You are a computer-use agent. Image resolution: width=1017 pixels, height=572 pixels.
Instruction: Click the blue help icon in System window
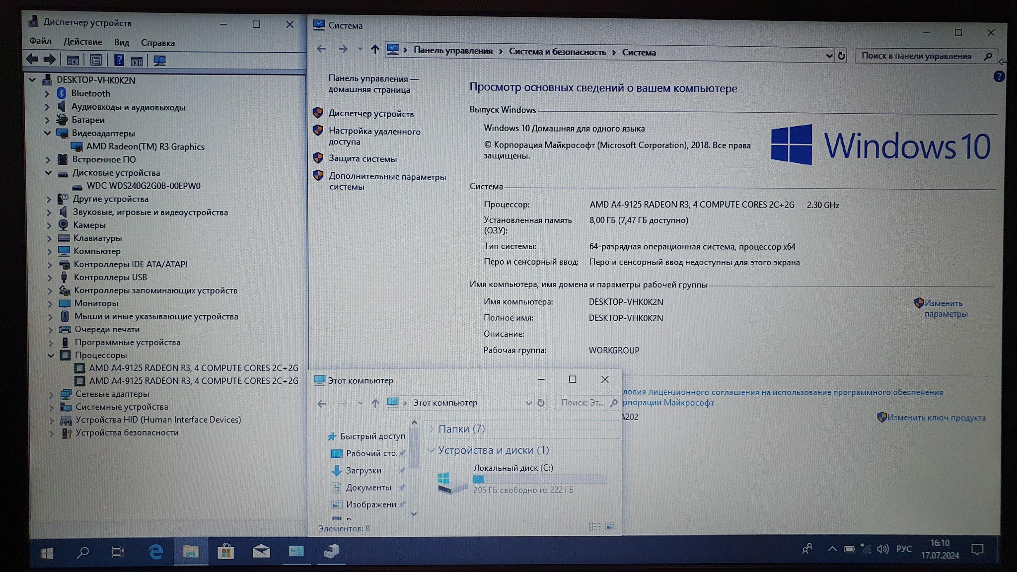pyautogui.click(x=999, y=76)
